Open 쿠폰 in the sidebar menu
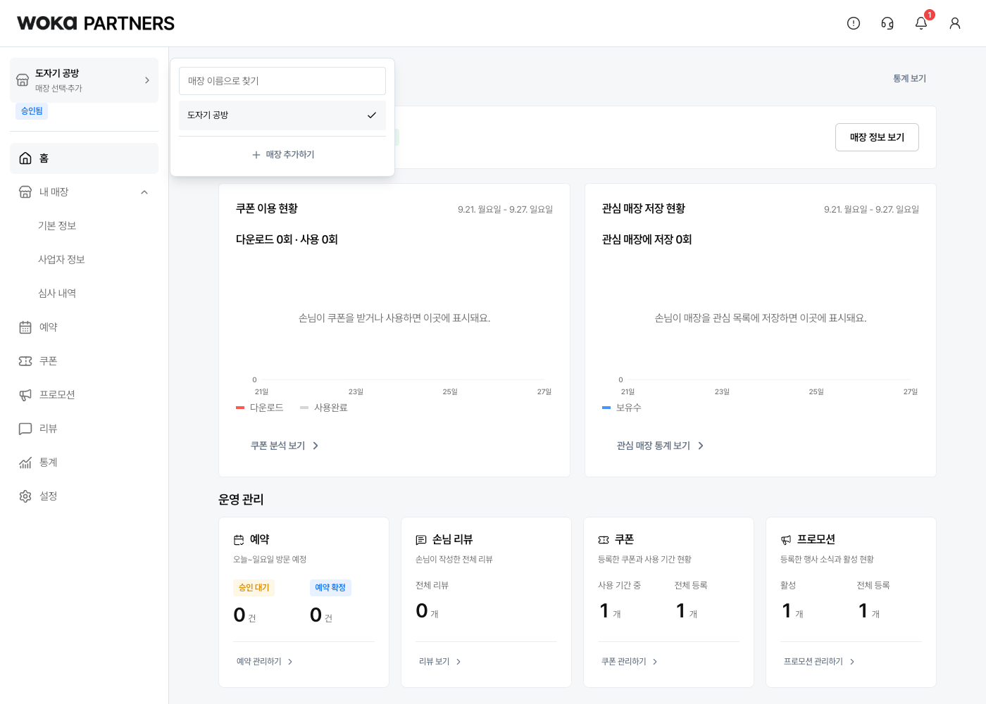 84,361
